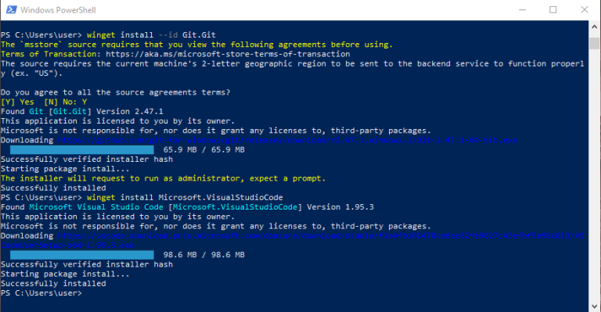
Task: Click the cyan Git.Git package identifier
Action: (x=70, y=111)
